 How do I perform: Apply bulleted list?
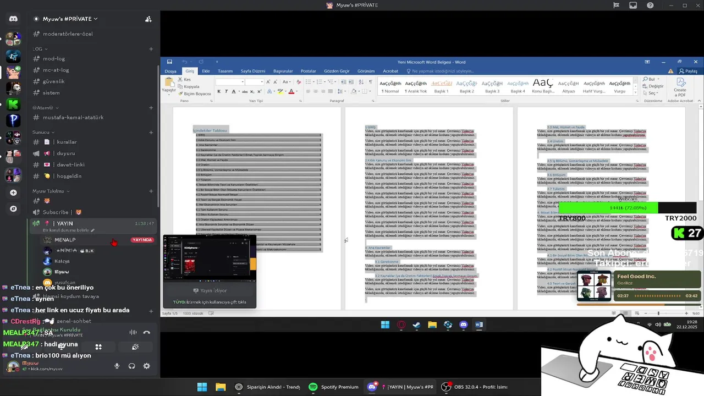[x=309, y=82]
